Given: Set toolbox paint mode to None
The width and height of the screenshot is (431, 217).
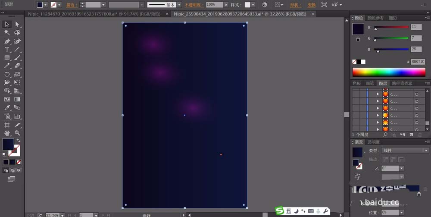Looking at the screenshot, I should pos(19,162).
